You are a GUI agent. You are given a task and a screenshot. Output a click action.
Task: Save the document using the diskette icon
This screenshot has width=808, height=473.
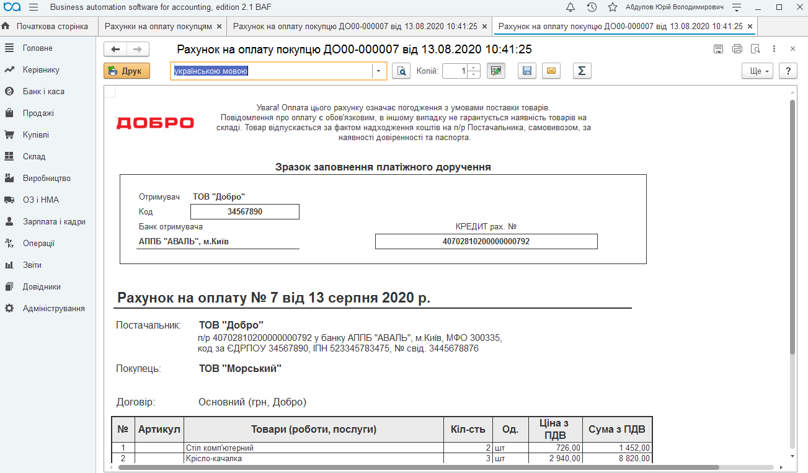(x=526, y=71)
